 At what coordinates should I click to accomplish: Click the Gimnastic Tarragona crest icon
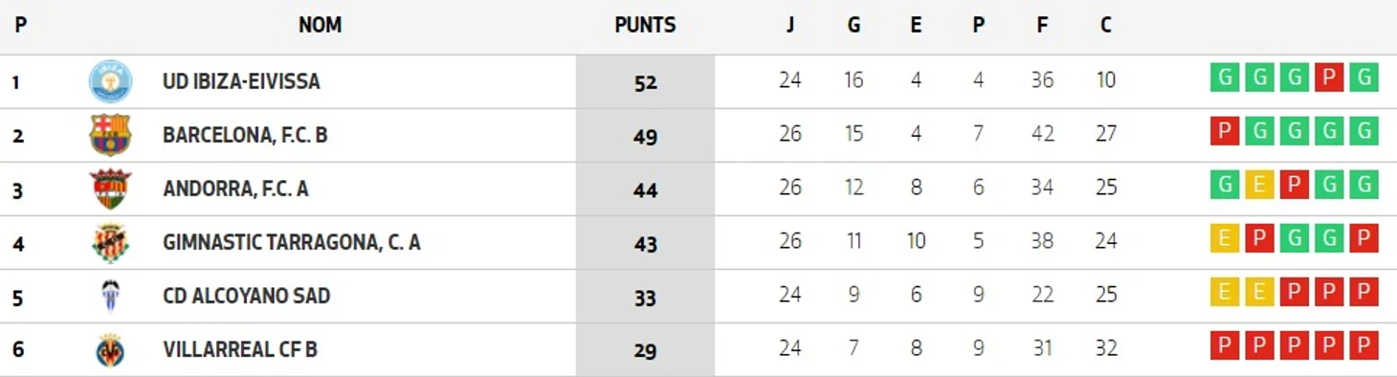click(110, 242)
